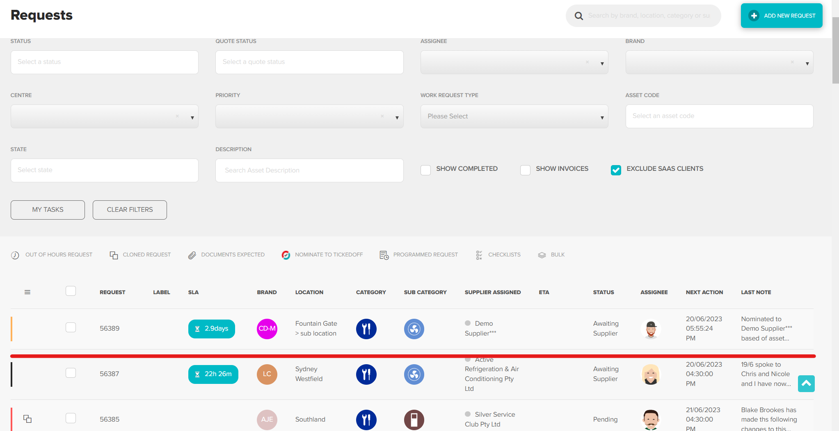
Task: Sort by the Status column header
Action: pyautogui.click(x=604, y=293)
